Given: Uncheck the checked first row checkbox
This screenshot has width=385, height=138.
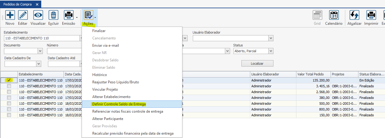Looking at the screenshot, I should pos(9,80).
